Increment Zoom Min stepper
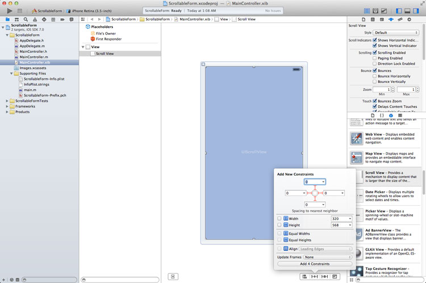This screenshot has height=283, width=426. 393,88
